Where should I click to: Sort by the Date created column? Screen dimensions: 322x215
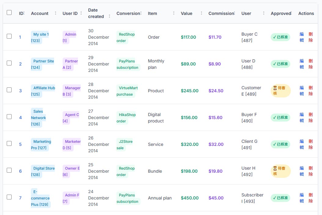[109, 16]
